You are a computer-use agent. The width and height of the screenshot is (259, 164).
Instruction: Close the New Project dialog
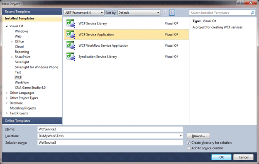(x=251, y=2)
